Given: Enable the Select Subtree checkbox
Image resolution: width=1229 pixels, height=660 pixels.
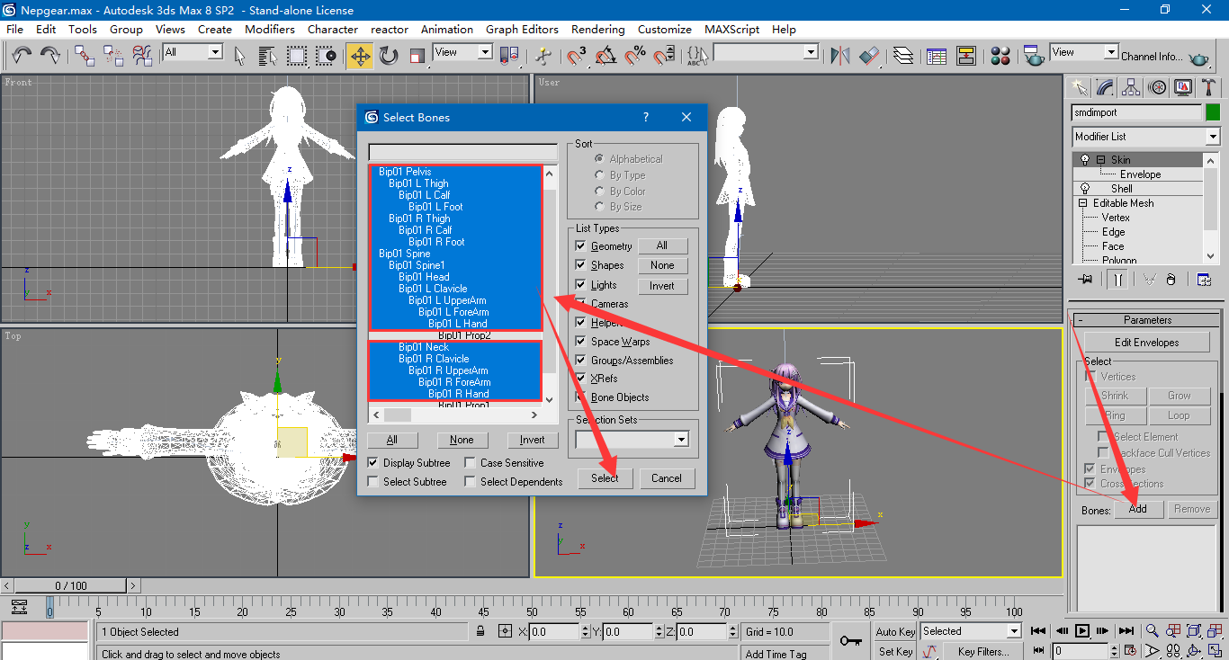Looking at the screenshot, I should tap(373, 482).
